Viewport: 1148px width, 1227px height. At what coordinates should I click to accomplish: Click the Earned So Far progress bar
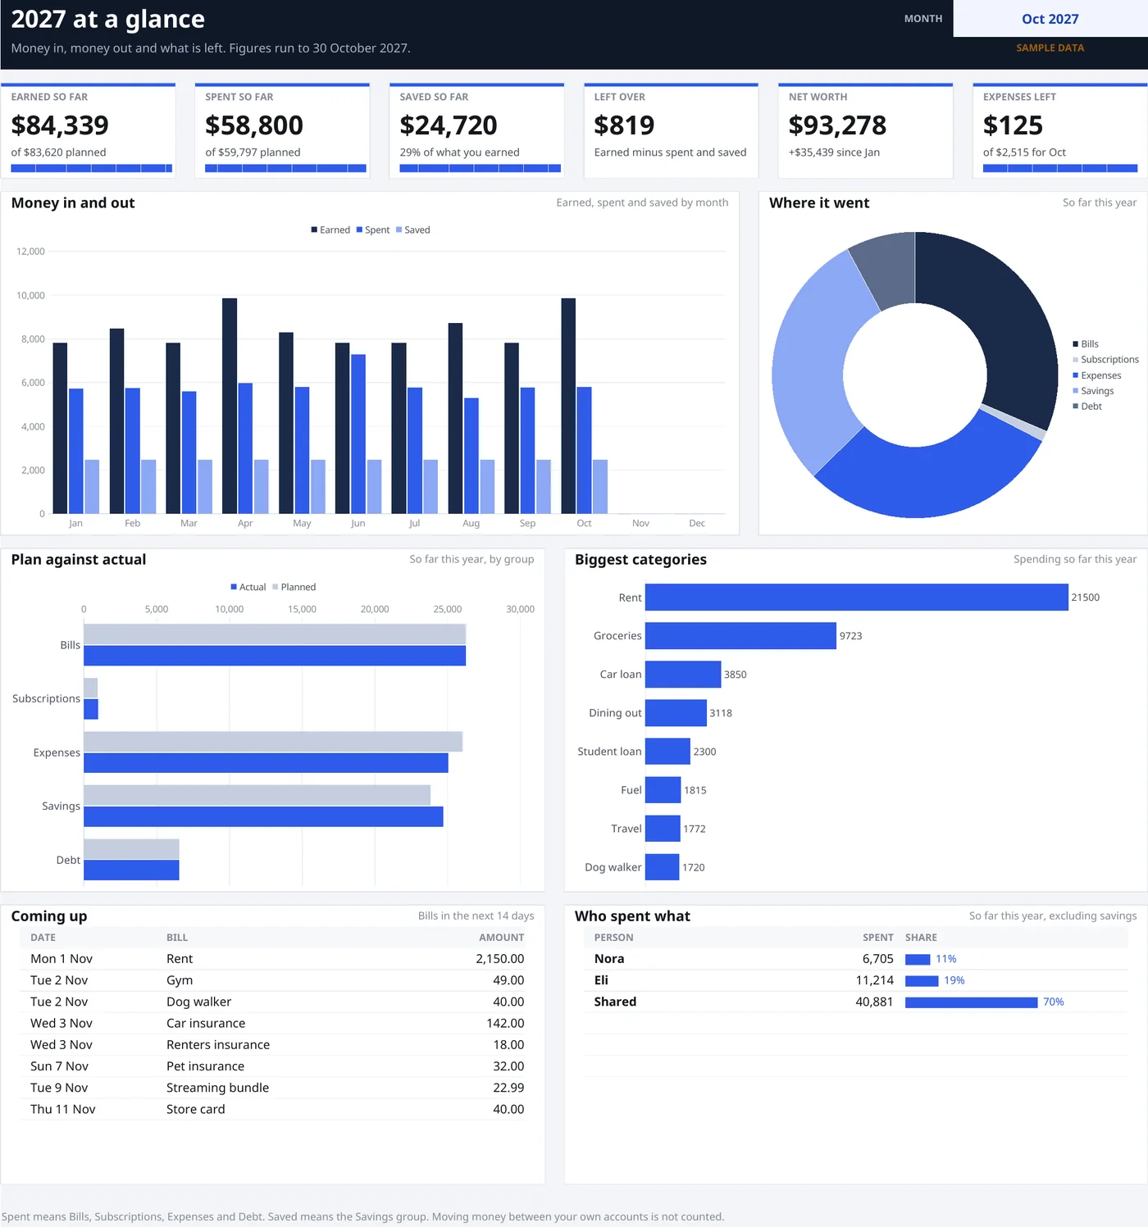click(92, 168)
